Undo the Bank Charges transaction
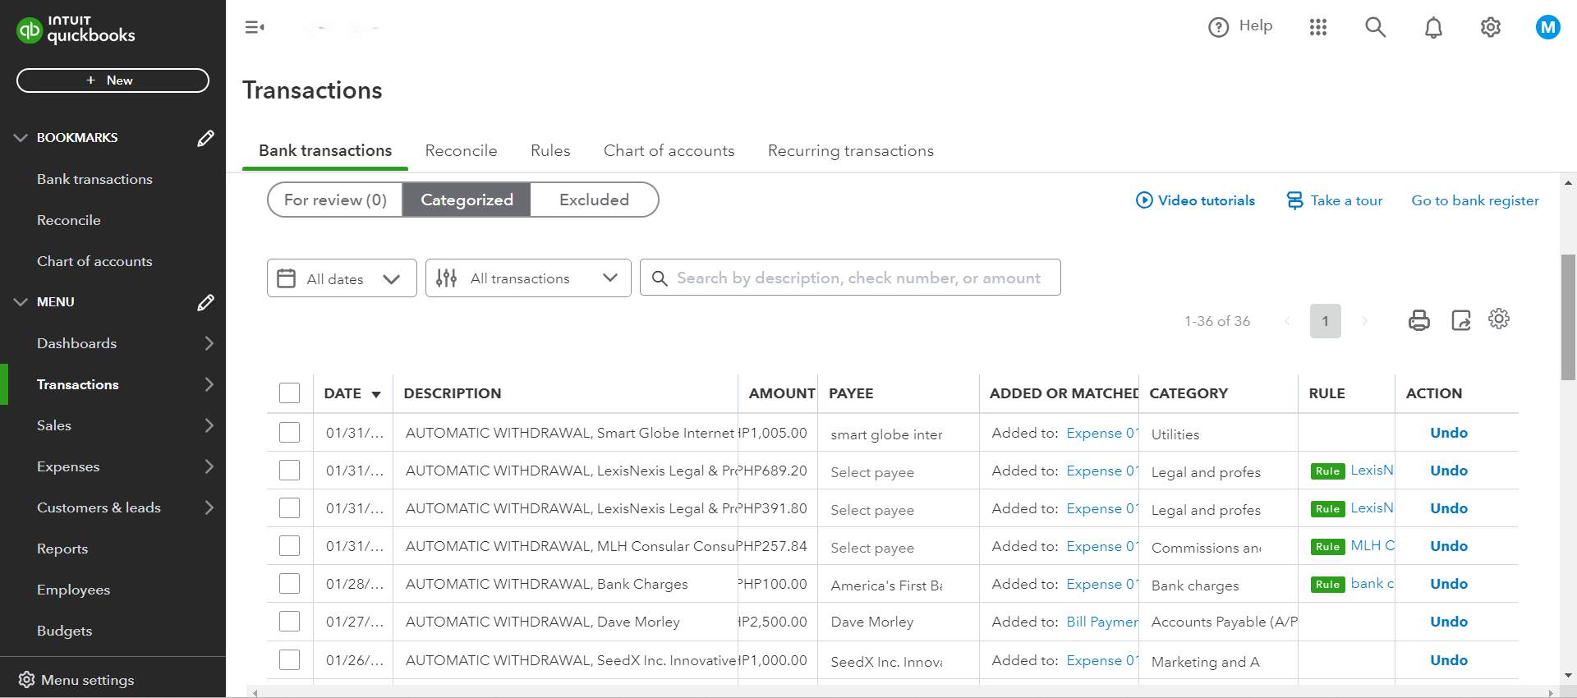 coord(1448,584)
